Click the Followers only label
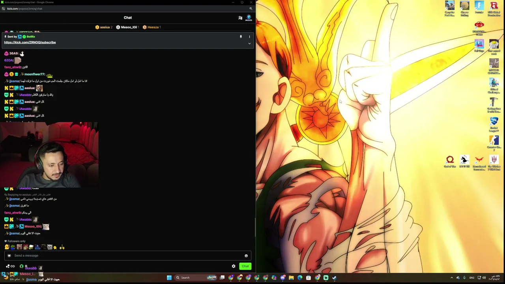Screen dimensions: 505x284 [16, 241]
